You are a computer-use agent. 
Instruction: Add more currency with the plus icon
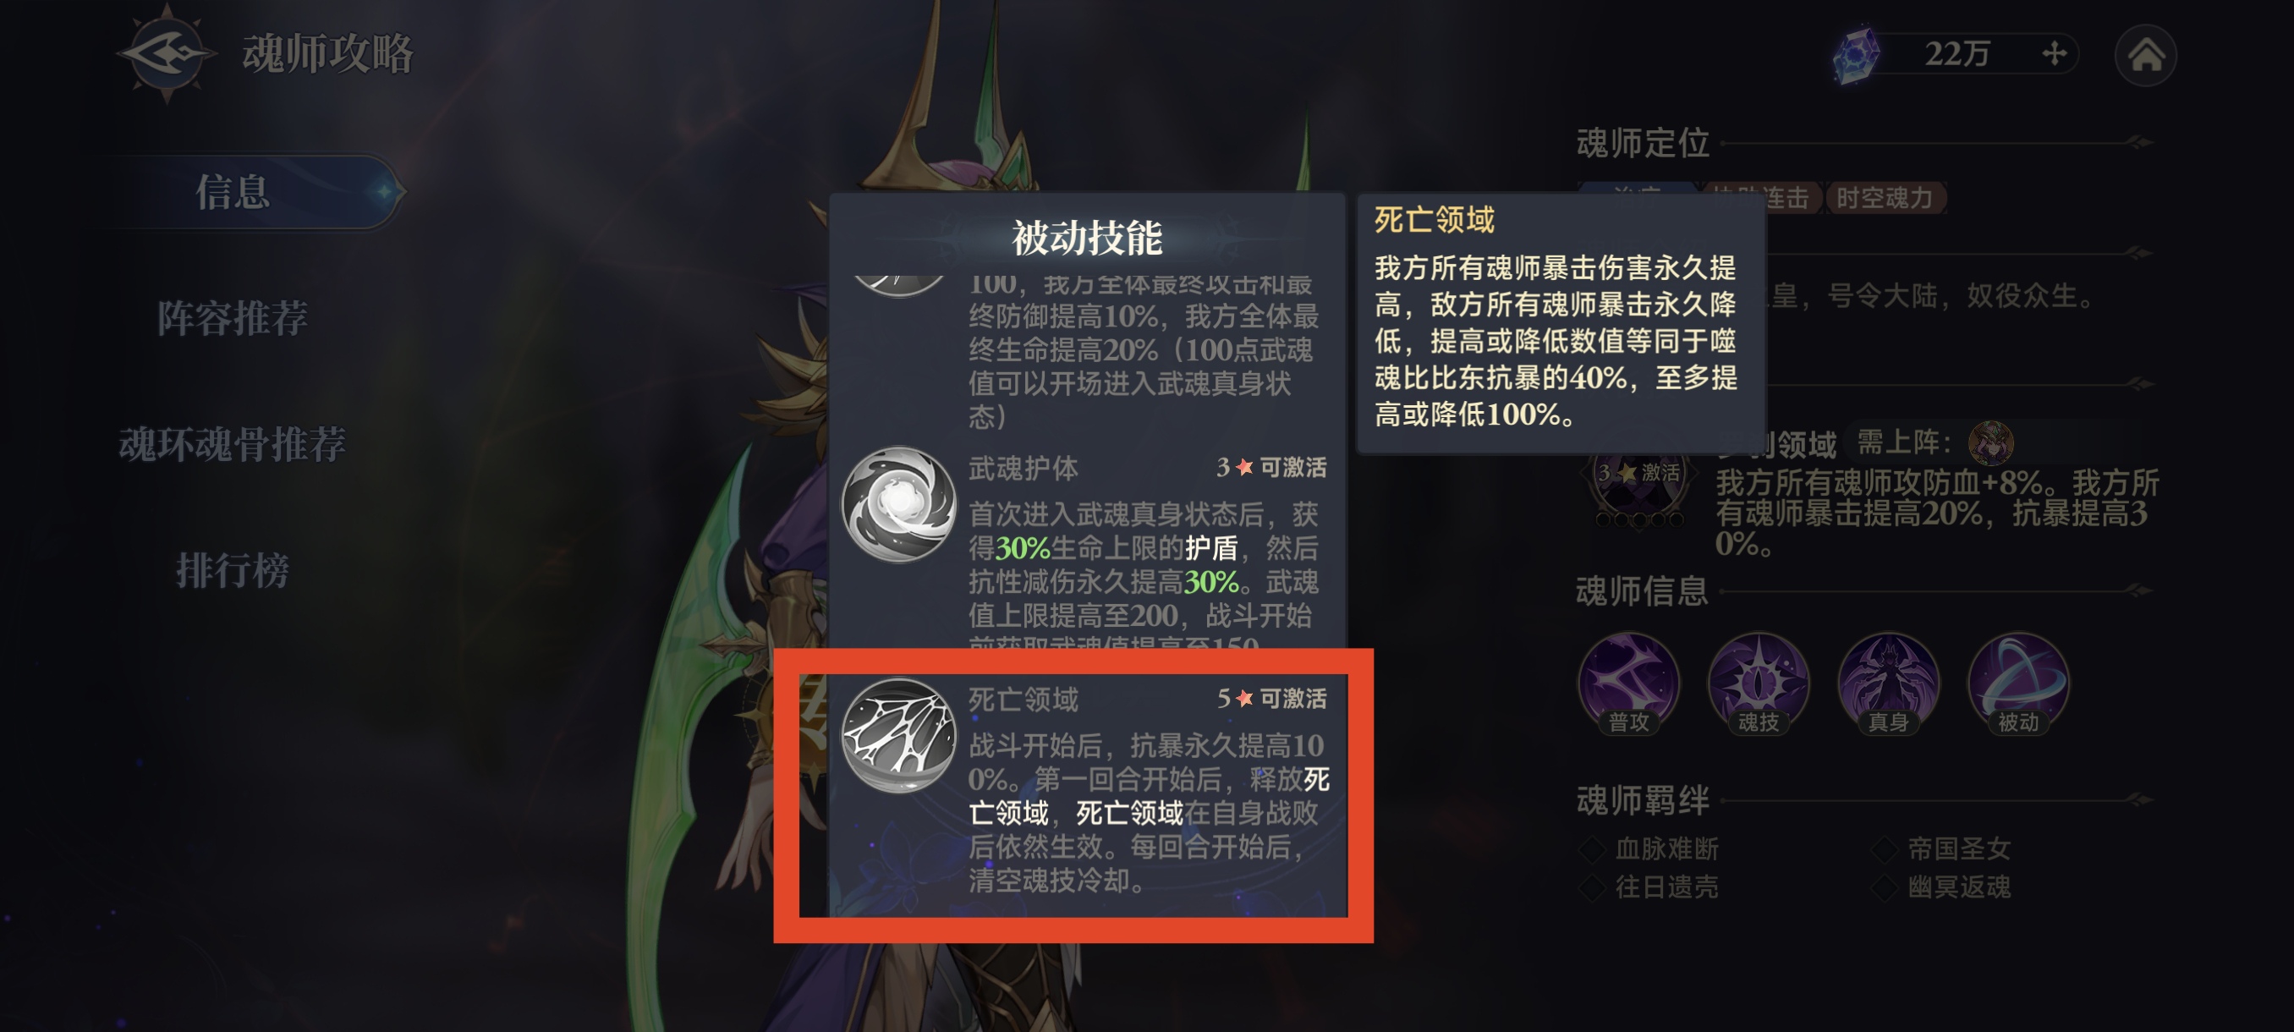point(2054,53)
